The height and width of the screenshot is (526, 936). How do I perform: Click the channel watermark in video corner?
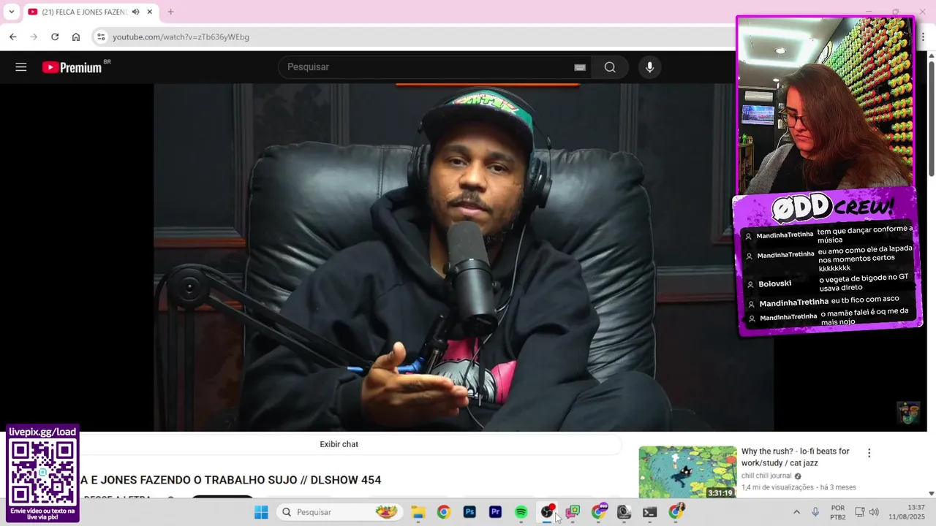pos(908,413)
